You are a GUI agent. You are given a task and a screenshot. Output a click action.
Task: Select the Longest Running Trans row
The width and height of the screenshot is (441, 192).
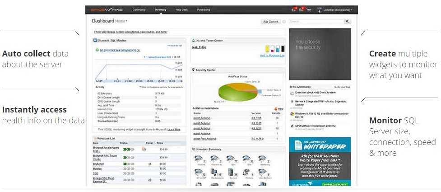point(139,117)
